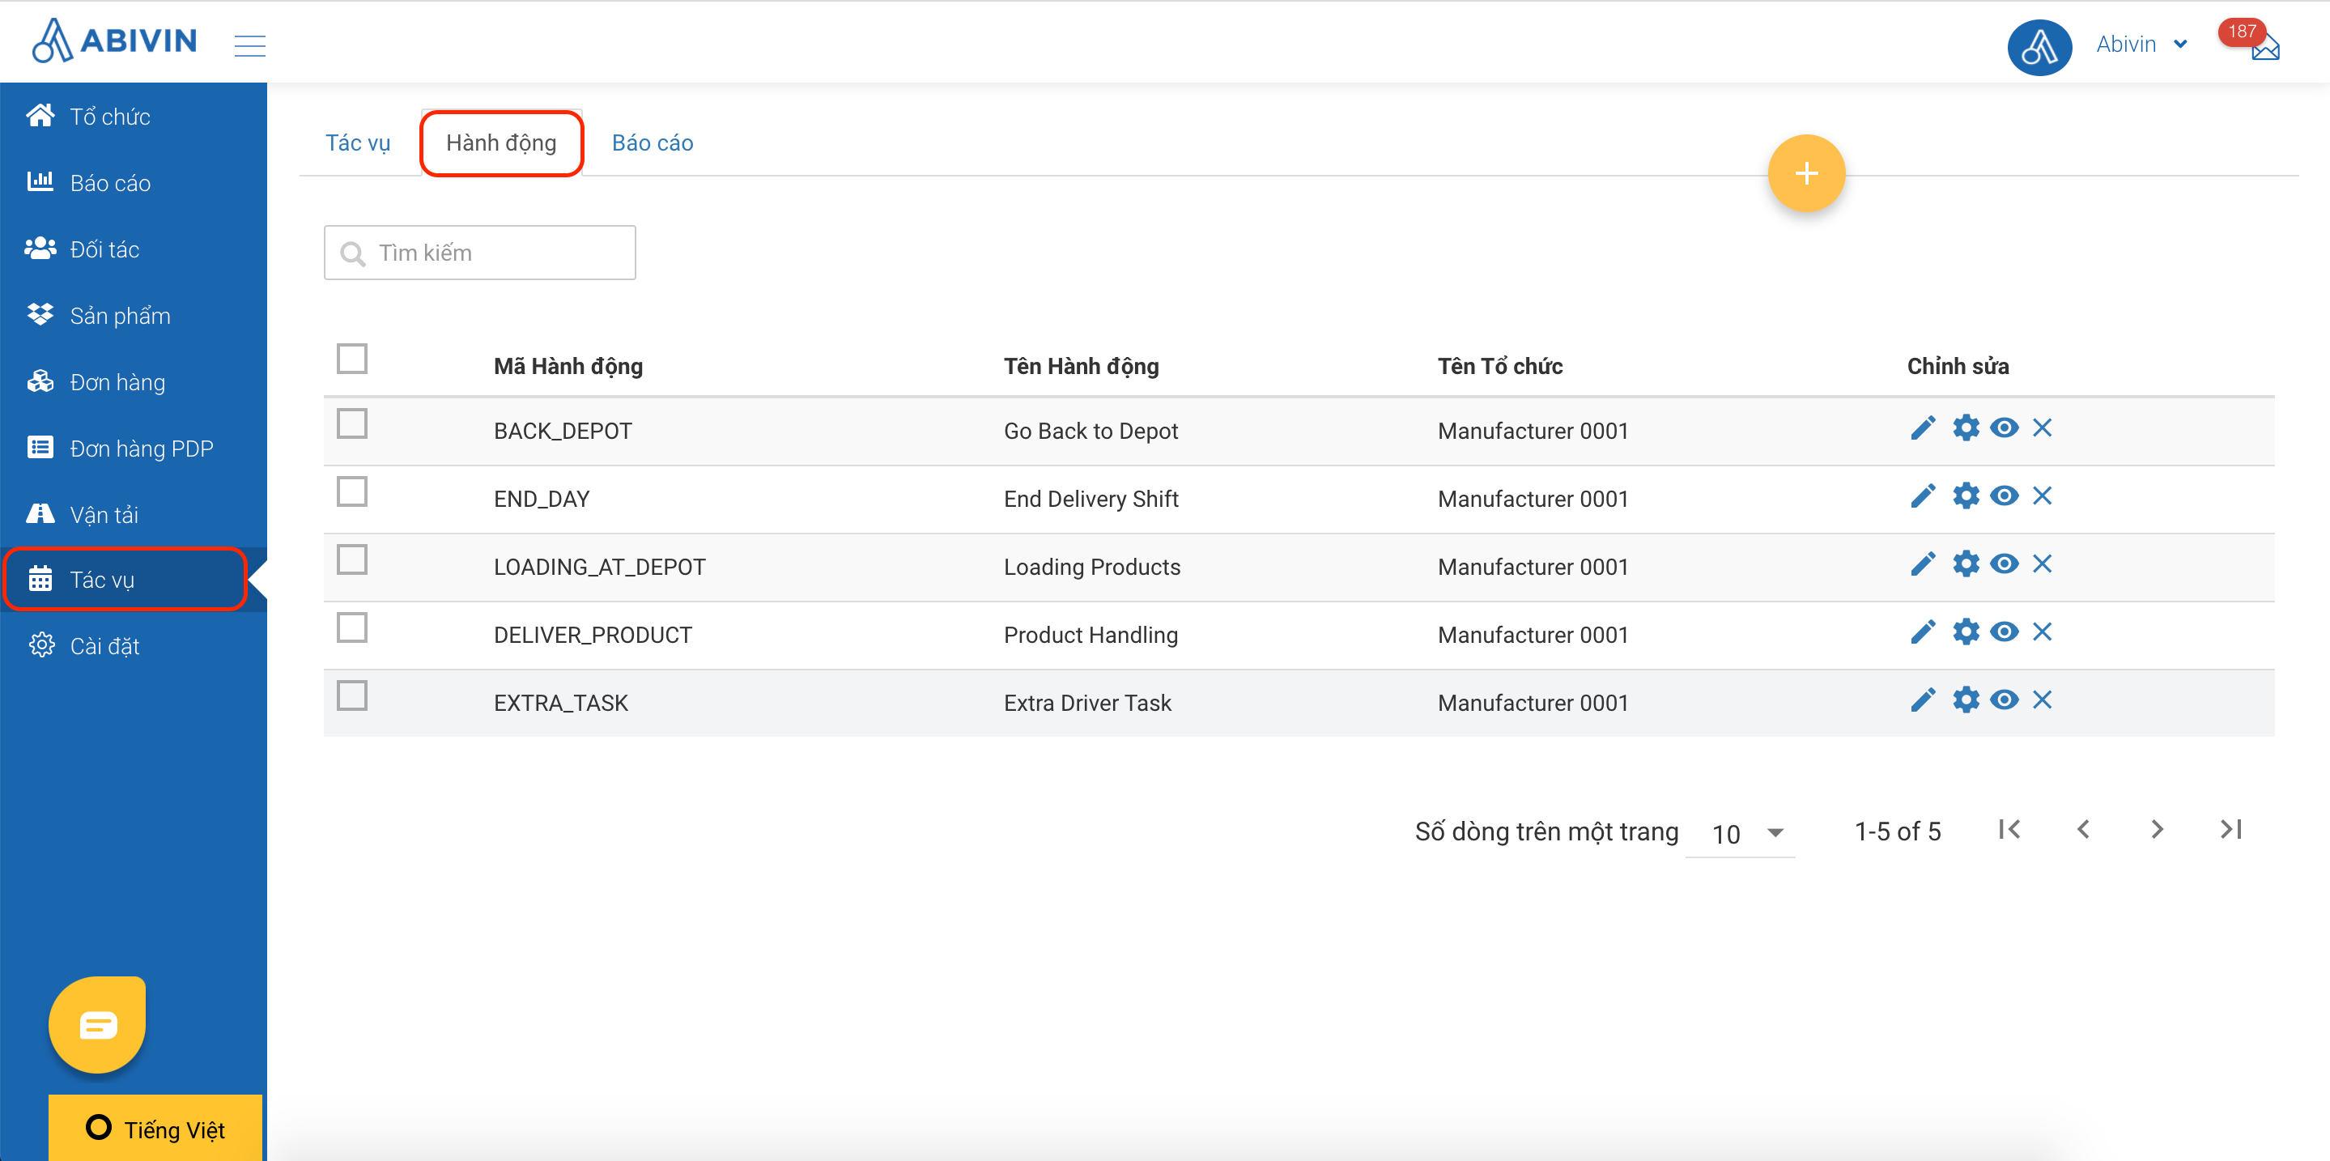Edit END_DAY with pencil icon

point(1923,495)
